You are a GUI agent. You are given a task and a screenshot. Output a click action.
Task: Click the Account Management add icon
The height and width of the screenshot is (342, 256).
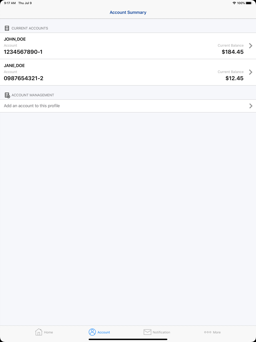[x=7, y=95]
